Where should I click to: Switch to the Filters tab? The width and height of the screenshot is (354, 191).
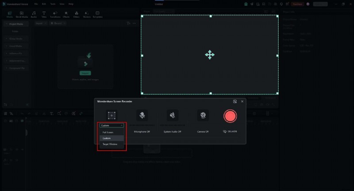pyautogui.click(x=77, y=15)
